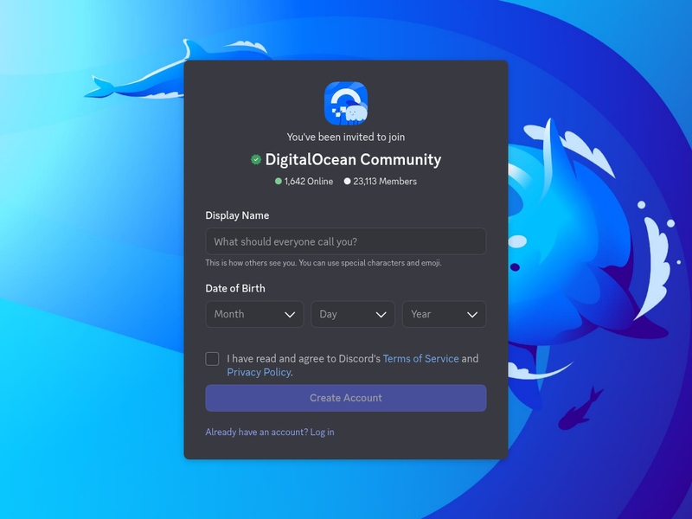Image resolution: width=692 pixels, height=519 pixels.
Task: Click the DigitalOcean Community server icon
Action: coord(345,103)
